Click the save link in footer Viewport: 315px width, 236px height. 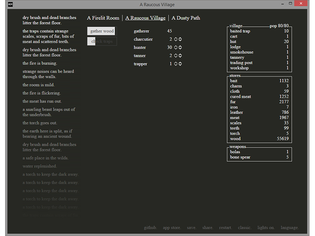(191, 228)
